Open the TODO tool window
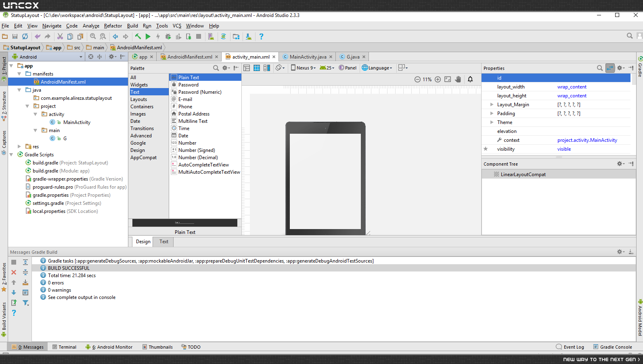Screen dimensions: 643x364 (x=191, y=347)
